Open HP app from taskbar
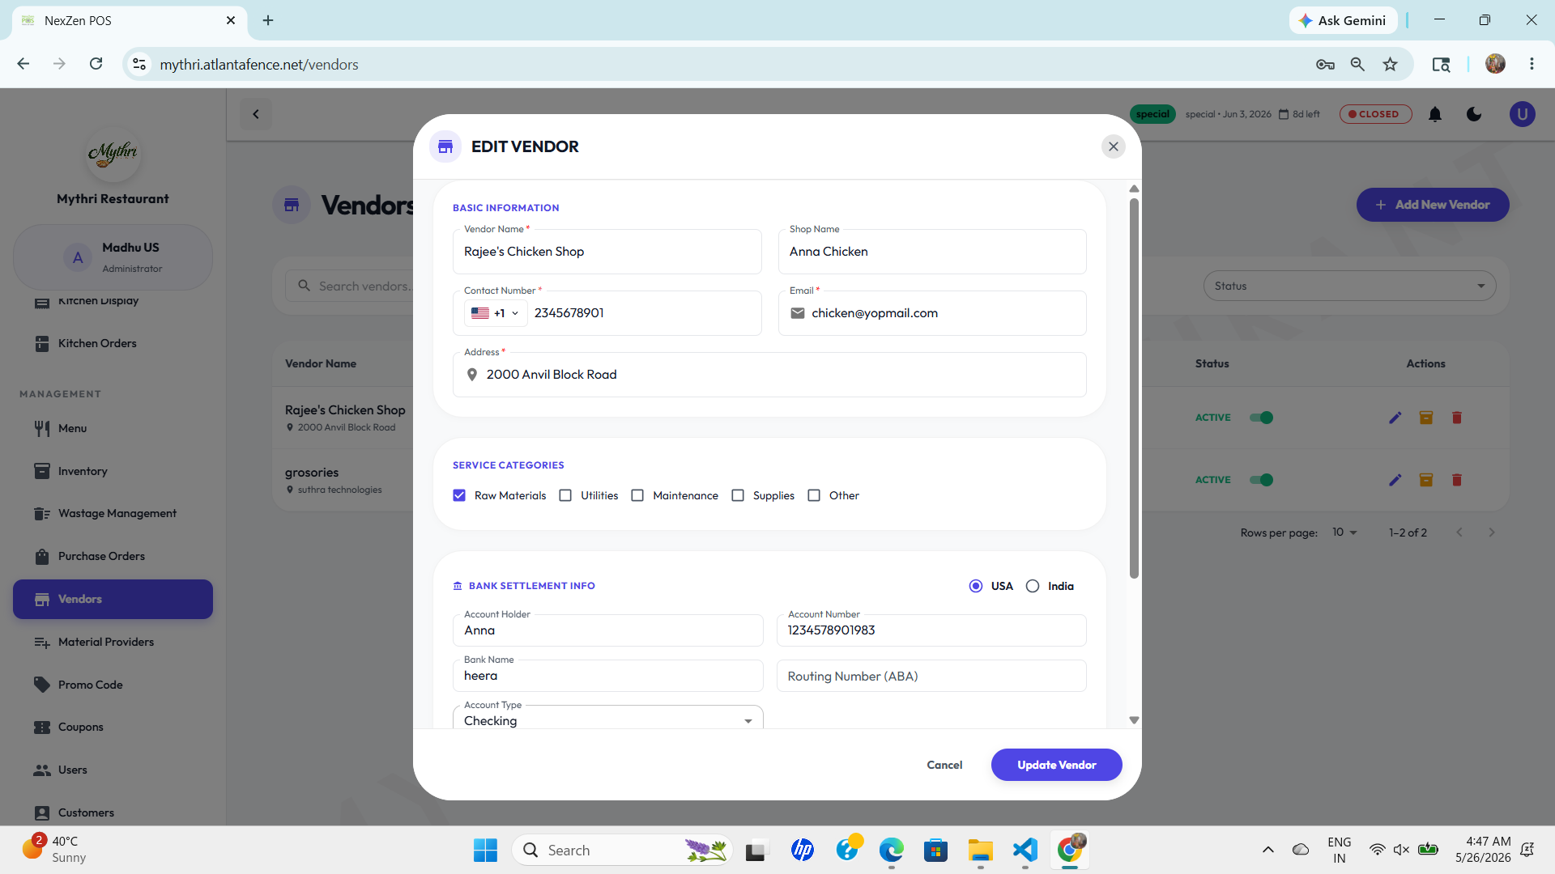Image resolution: width=1555 pixels, height=874 pixels. (803, 850)
